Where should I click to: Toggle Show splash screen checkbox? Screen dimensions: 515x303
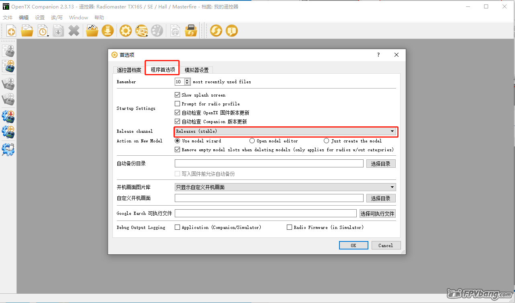(x=177, y=95)
